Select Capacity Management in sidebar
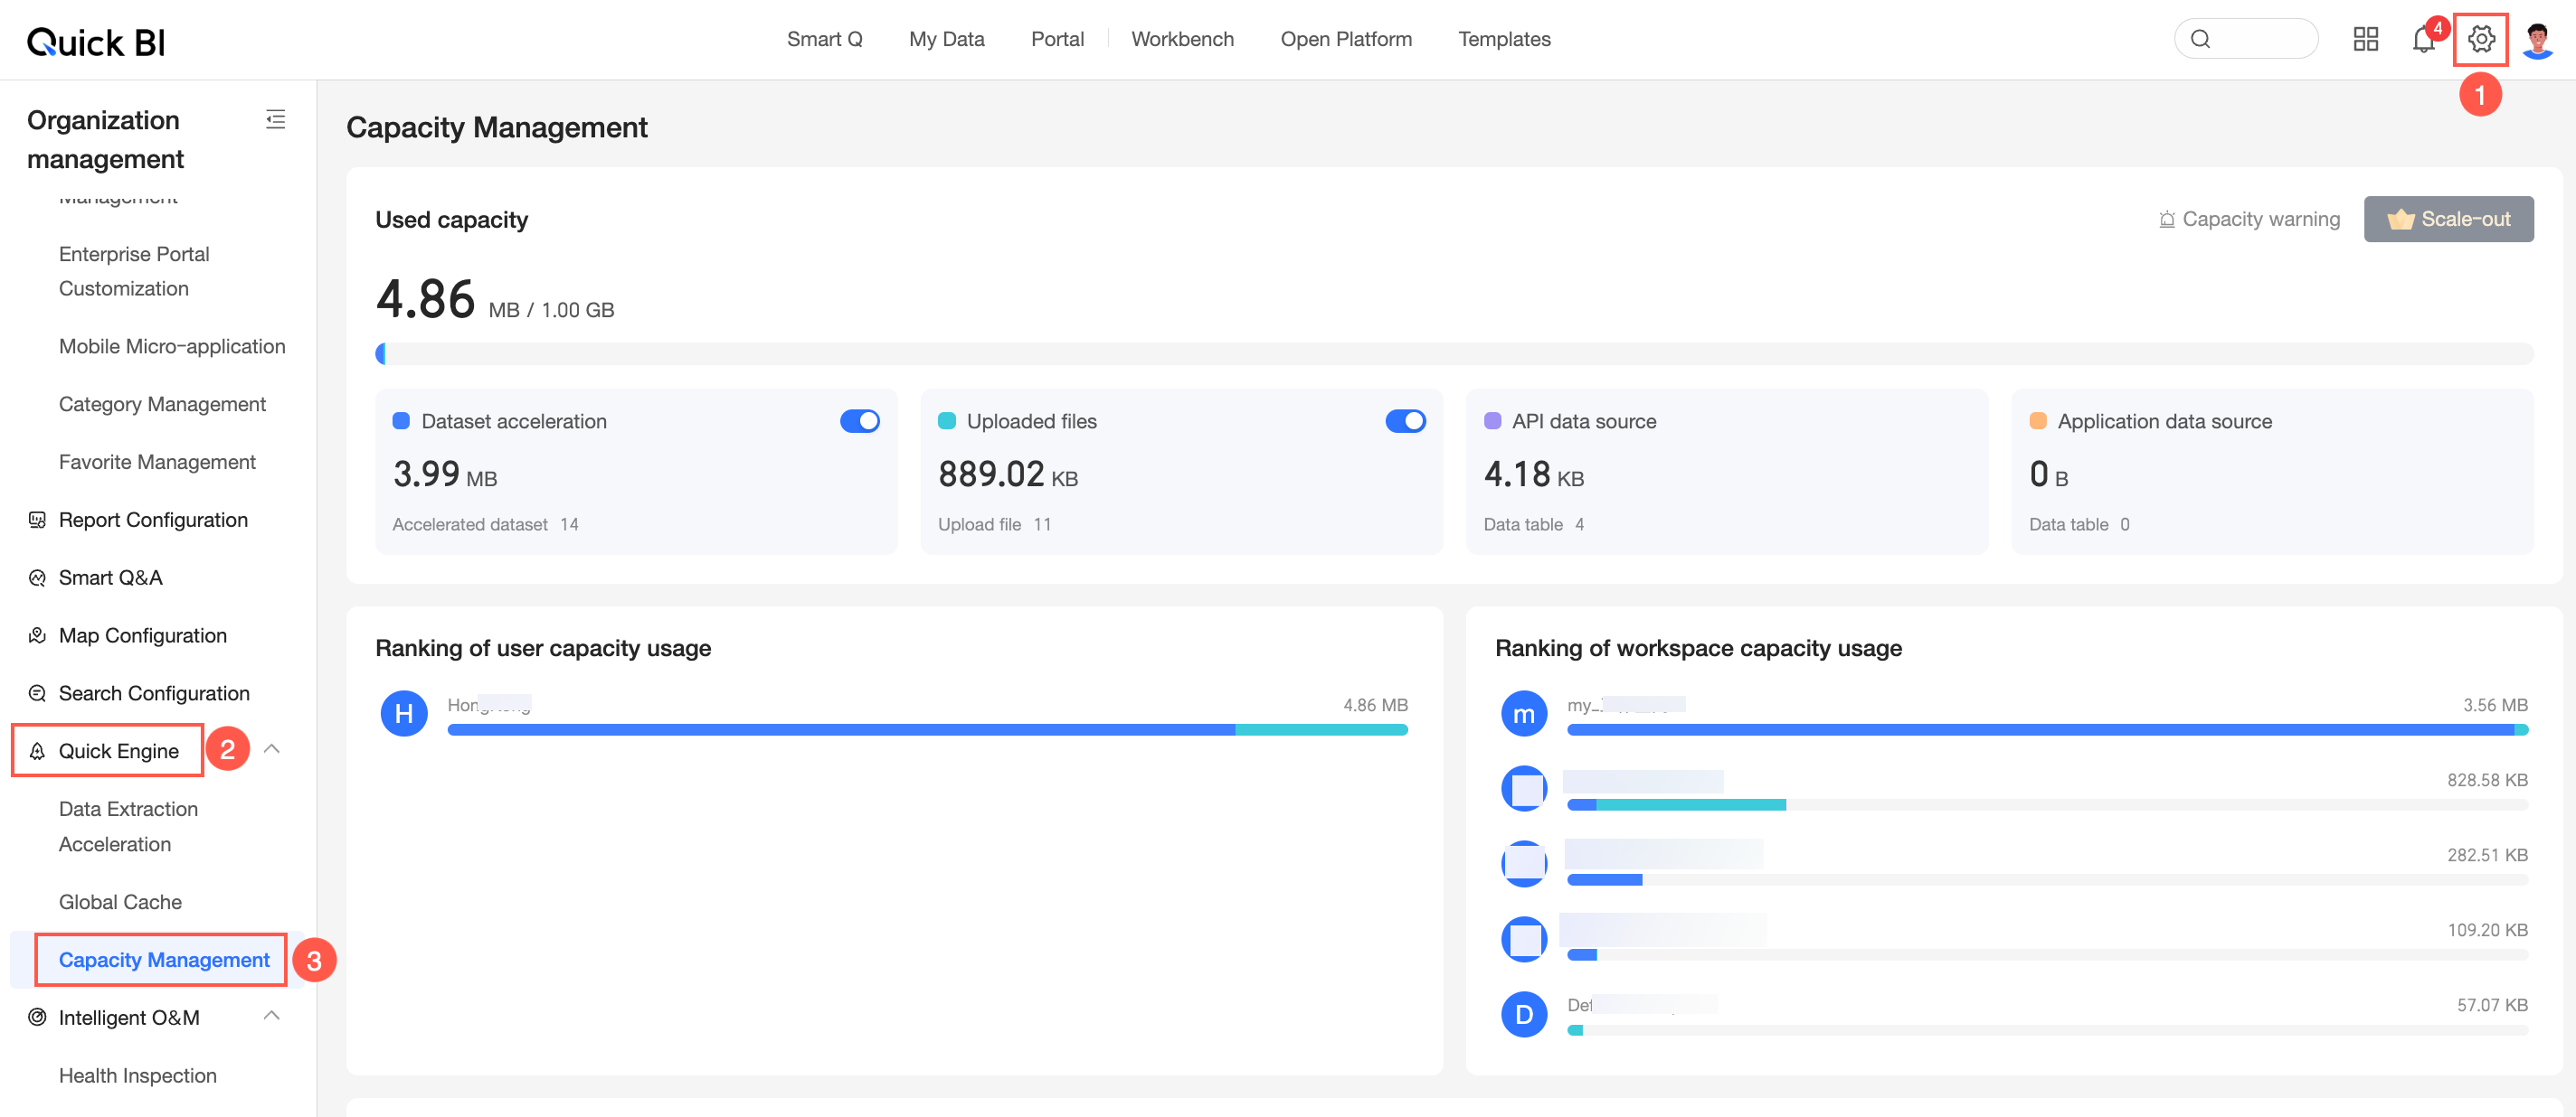Image resolution: width=2576 pixels, height=1117 pixels. point(164,960)
